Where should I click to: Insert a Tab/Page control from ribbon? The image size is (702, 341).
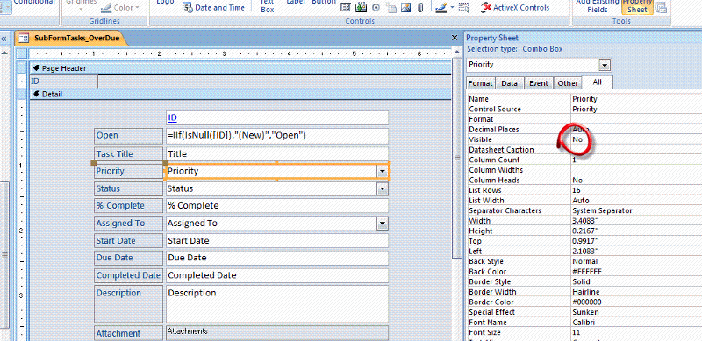pos(391,8)
